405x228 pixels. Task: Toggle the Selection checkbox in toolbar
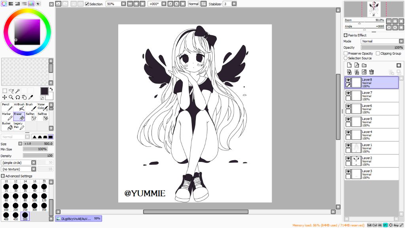87,4
